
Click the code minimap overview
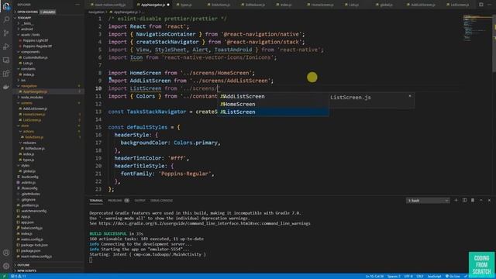pos(477,28)
